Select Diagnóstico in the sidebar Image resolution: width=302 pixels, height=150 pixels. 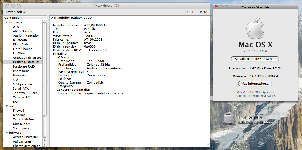[22, 44]
